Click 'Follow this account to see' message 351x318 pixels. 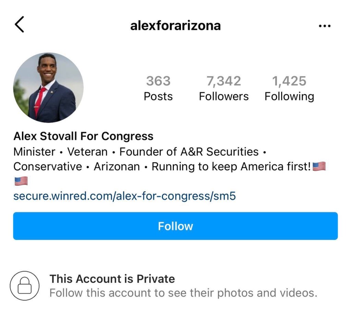(183, 293)
